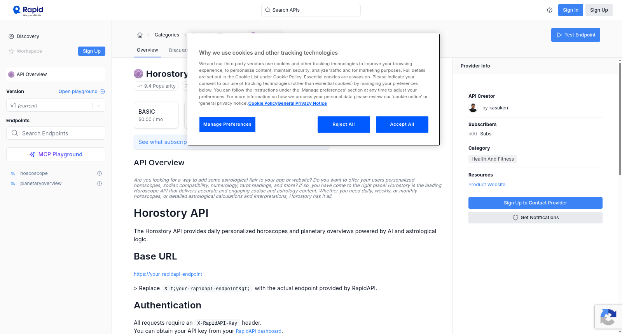Expand the v1 (current) version dropdown

(56, 106)
